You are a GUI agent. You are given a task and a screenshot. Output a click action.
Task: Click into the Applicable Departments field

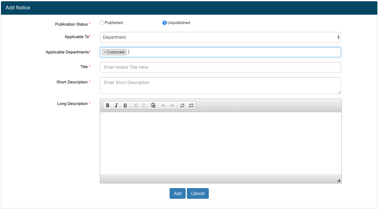(232, 52)
